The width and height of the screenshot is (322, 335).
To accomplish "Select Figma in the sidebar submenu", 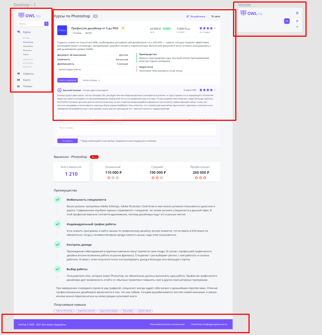I will [26, 54].
